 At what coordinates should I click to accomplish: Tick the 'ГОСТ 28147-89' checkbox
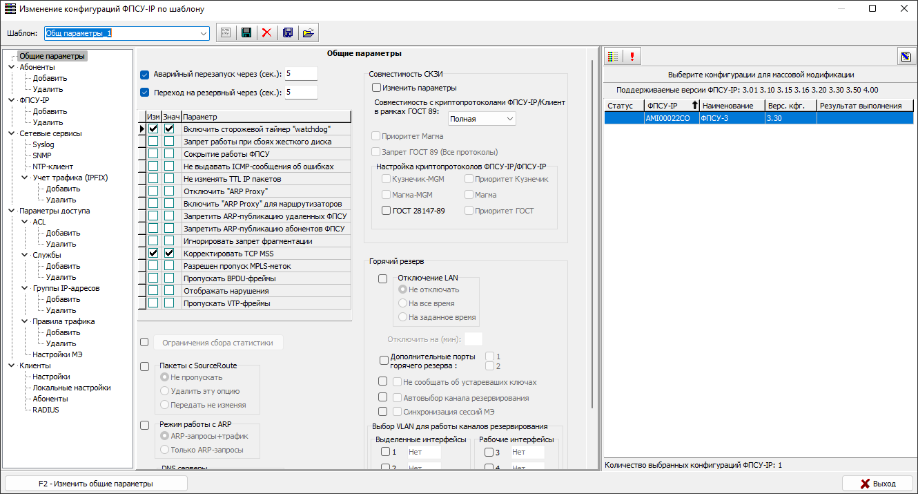click(x=387, y=211)
